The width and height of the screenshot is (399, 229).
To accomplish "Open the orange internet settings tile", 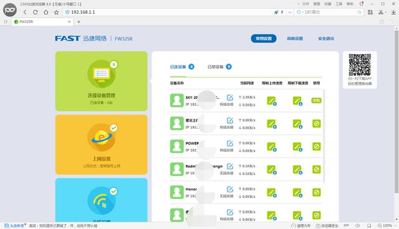I will (101, 145).
